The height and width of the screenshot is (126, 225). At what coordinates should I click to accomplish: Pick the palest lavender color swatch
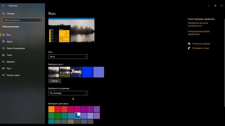(90, 116)
